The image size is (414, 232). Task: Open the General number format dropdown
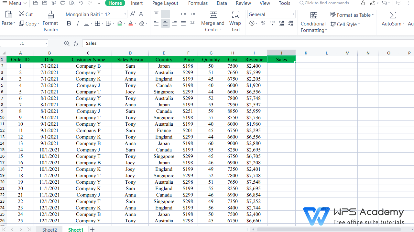pyautogui.click(x=293, y=14)
